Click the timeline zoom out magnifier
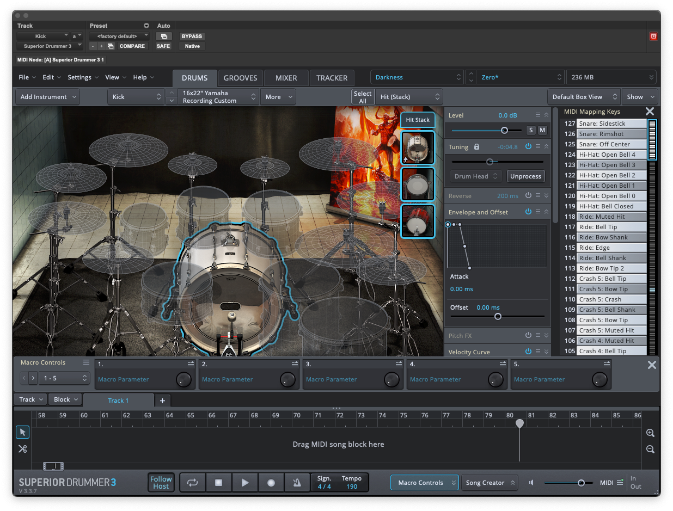 pos(650,450)
